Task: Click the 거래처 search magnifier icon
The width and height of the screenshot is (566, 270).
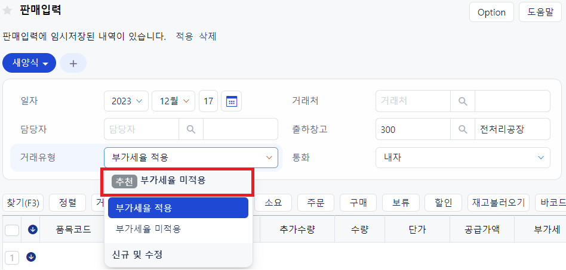Action: 463,101
